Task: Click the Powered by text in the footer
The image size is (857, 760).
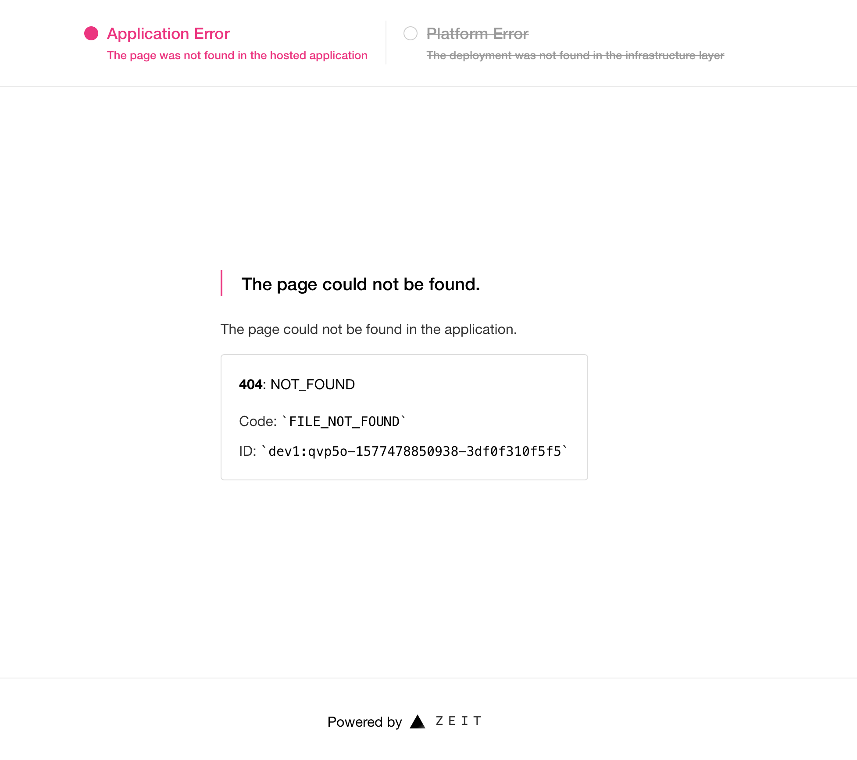Action: click(364, 721)
